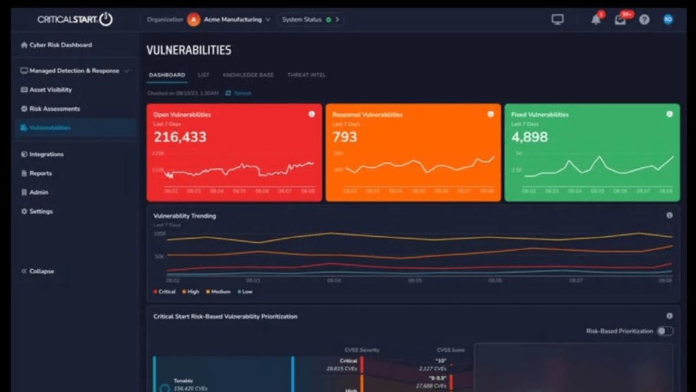
Task: Toggle the Medium series in trending legend
Action: pyautogui.click(x=218, y=291)
